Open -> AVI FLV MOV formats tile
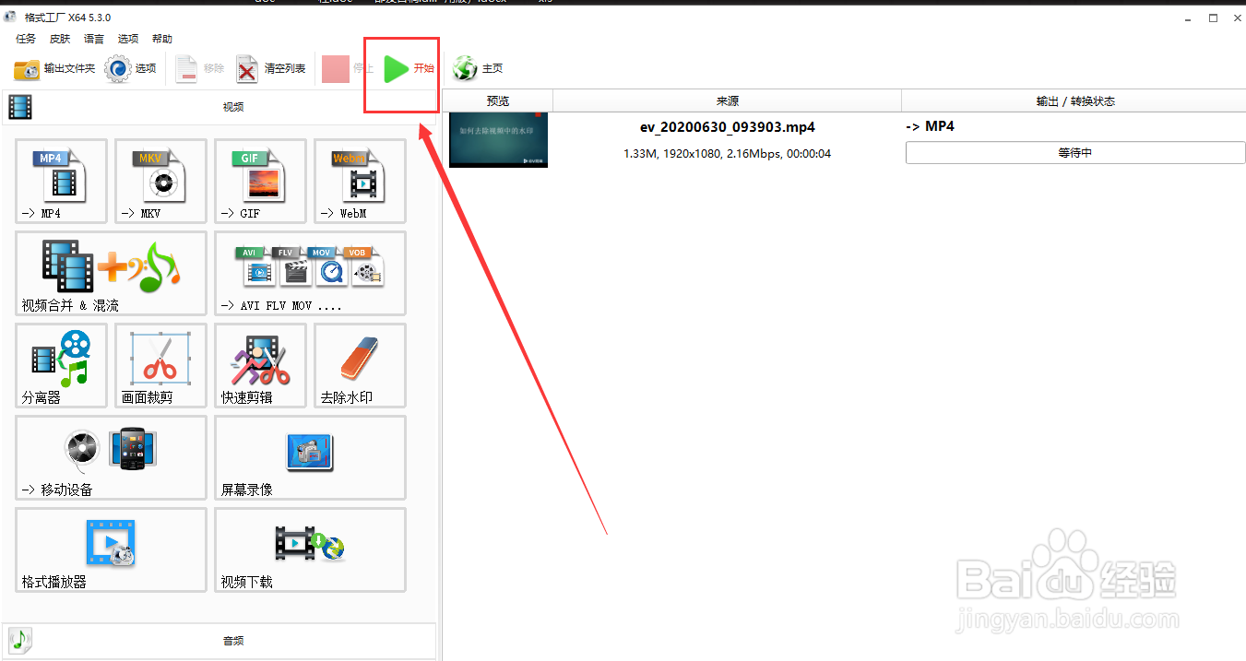This screenshot has height=661, width=1246. coord(310,273)
